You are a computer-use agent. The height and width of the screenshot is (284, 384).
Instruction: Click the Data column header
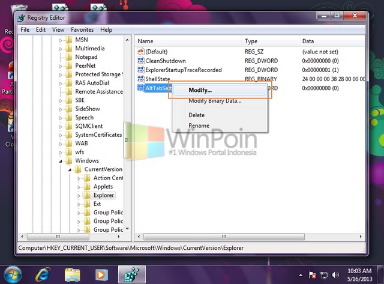pos(332,41)
